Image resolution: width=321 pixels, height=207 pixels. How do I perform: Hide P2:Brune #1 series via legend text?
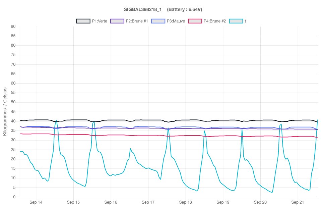[x=137, y=21]
